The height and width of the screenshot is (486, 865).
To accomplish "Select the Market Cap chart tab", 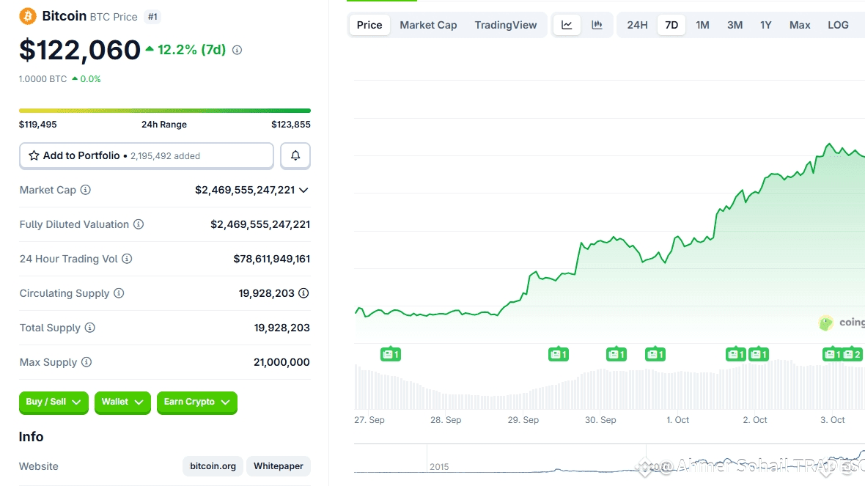I will click(428, 25).
